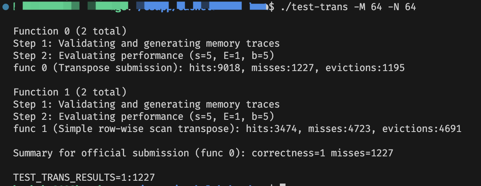Select the Step 2 line under Function 0
Image resolution: width=481 pixels, height=186 pixels.
click(144, 56)
